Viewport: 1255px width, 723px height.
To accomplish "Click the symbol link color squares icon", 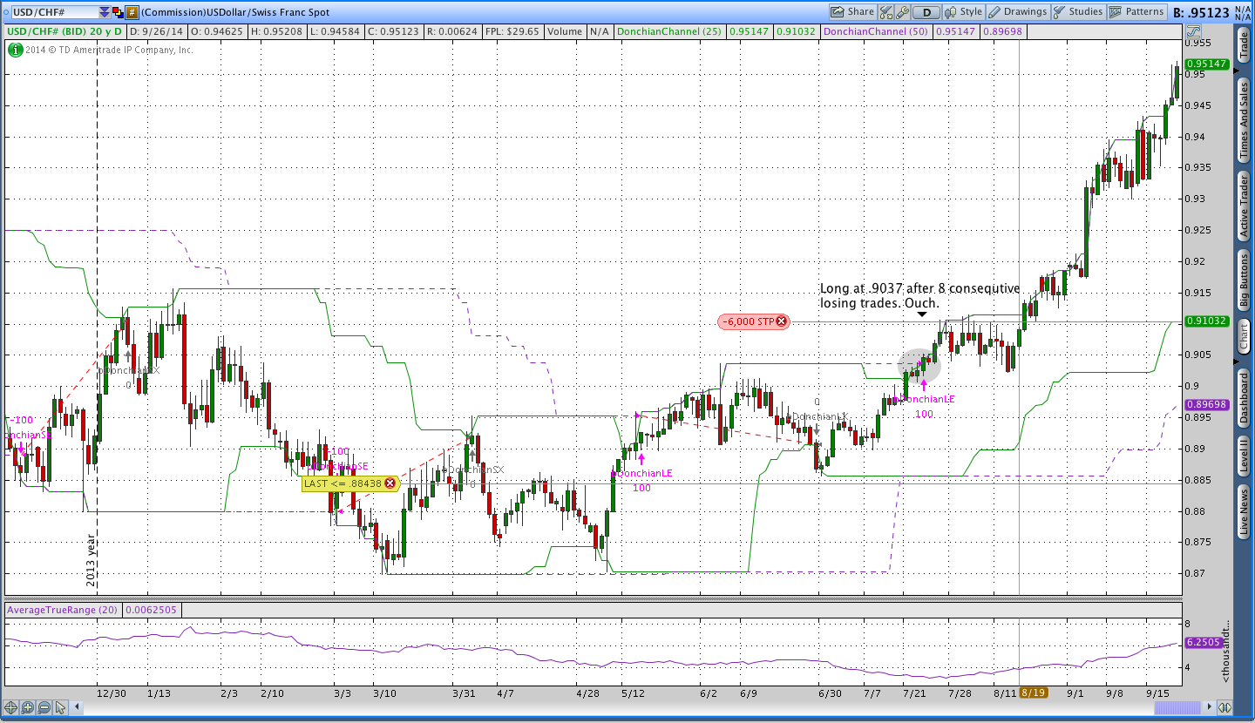I will [x=118, y=12].
